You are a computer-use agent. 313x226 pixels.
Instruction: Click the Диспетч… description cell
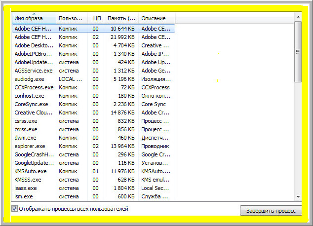pyautogui.click(x=155, y=138)
